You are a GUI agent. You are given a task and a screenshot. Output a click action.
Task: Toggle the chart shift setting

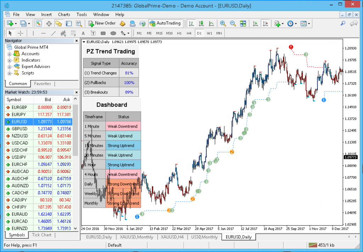tap(266, 23)
